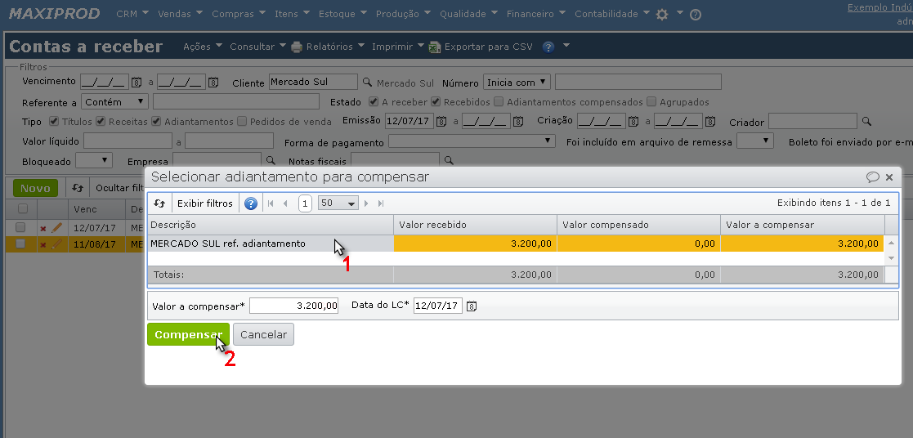Open the arquivo de remessa dropdown
The height and width of the screenshot is (438, 913).
(x=754, y=141)
